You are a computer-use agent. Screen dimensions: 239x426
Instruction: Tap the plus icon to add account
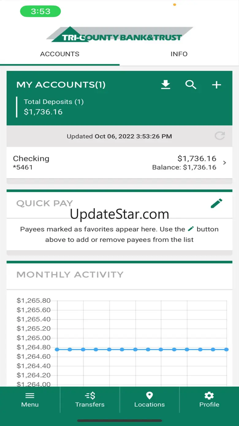pos(216,85)
